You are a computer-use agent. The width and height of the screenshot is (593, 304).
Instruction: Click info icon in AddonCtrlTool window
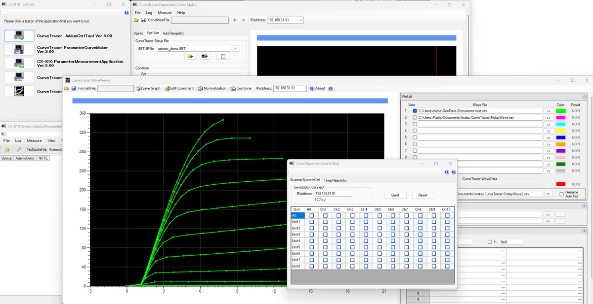447,172
